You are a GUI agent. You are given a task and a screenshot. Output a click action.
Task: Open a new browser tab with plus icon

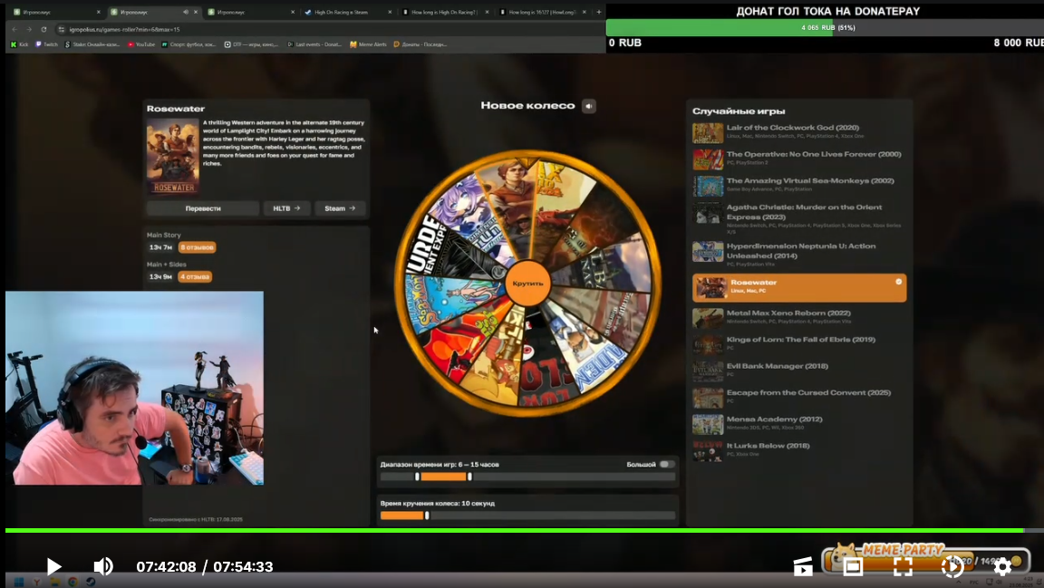pyautogui.click(x=598, y=12)
